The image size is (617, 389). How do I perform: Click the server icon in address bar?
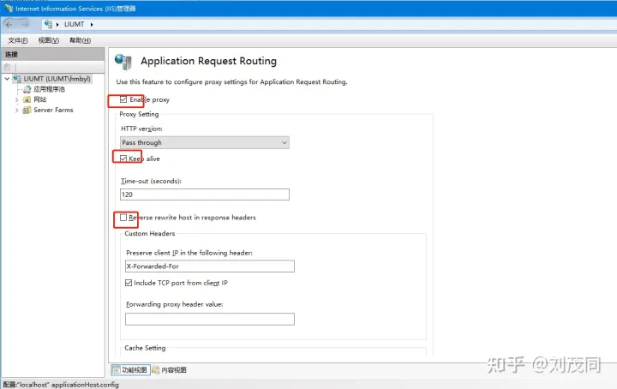pos(48,24)
